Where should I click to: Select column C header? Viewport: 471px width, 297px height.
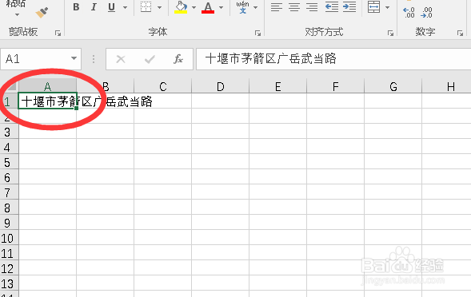[x=163, y=86]
